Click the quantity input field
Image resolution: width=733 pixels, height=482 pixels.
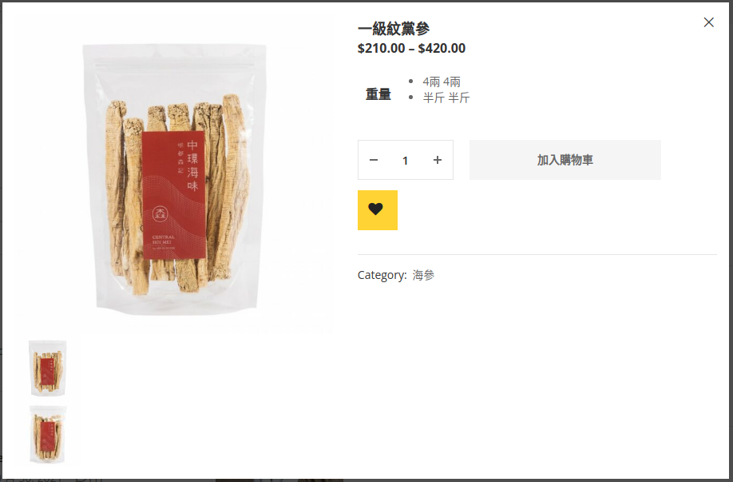(x=406, y=160)
